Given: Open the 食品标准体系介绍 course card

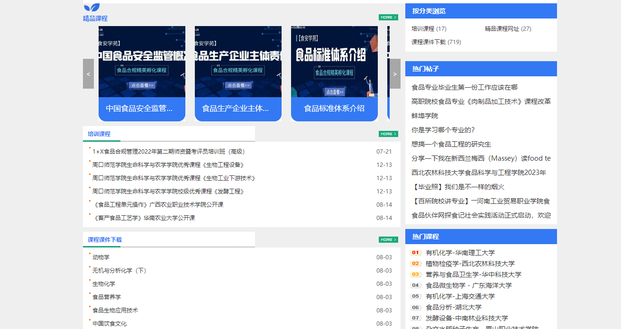Looking at the screenshot, I should click(x=334, y=109).
